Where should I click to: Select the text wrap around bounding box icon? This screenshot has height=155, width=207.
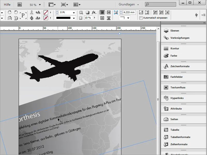[x=108, y=12]
